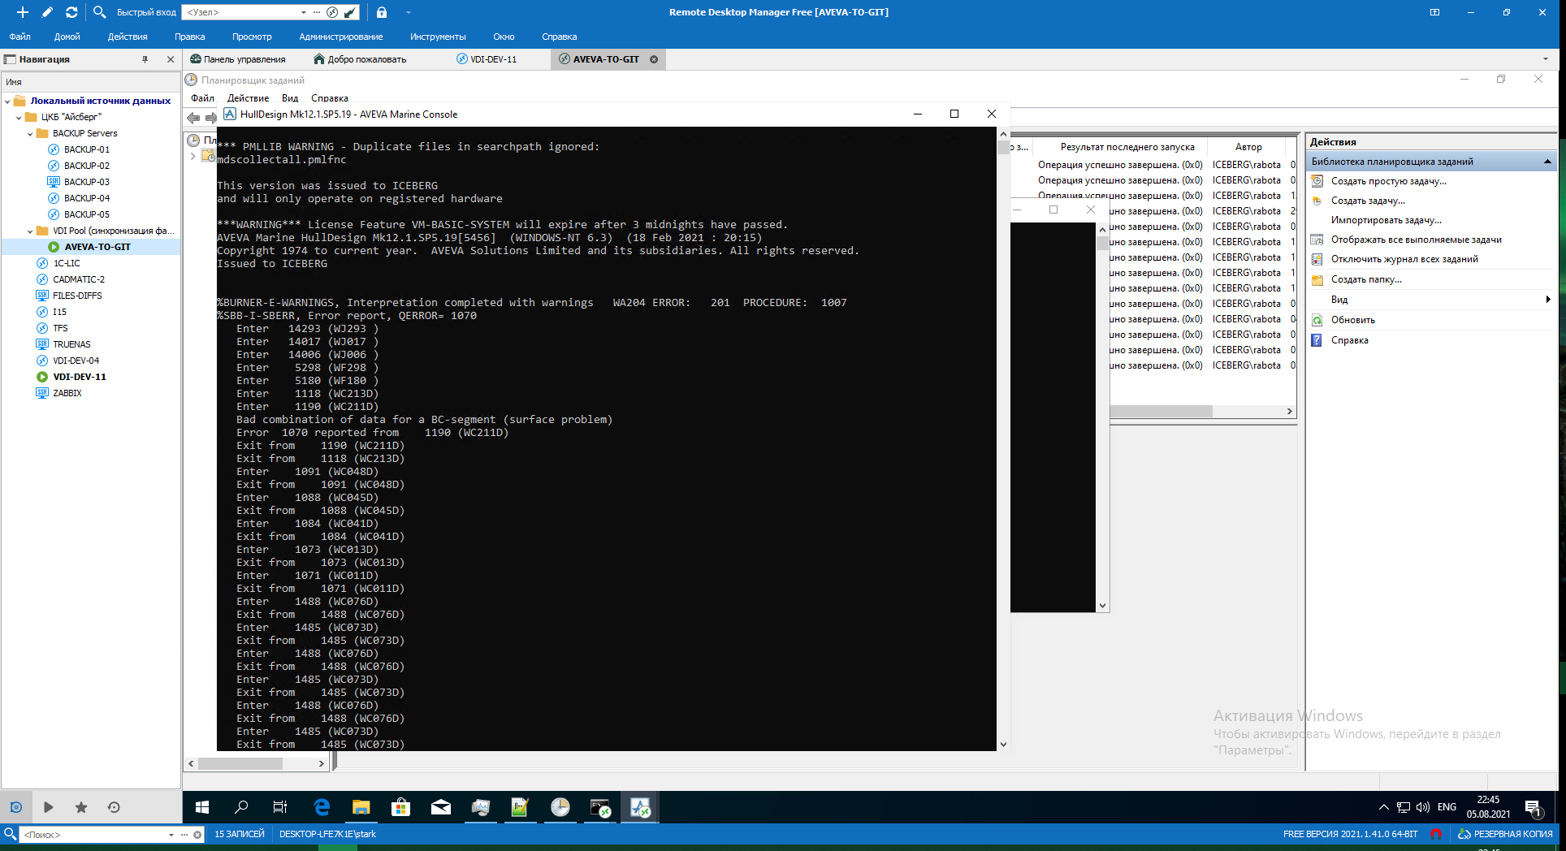This screenshot has width=1566, height=851.
Task: Click Отображать все выполняемые задачи action
Action: (x=1416, y=240)
